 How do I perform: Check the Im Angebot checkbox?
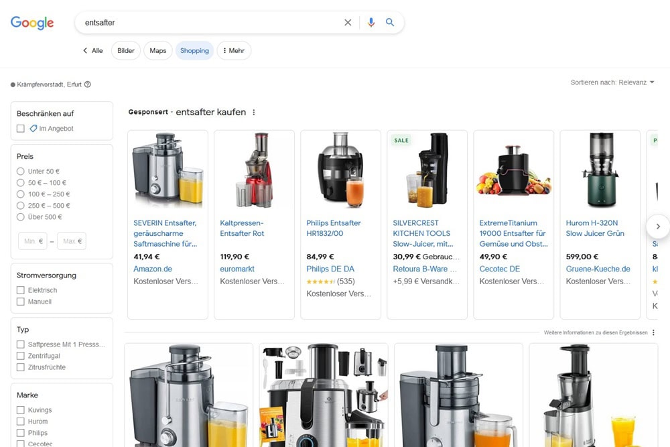click(x=21, y=128)
